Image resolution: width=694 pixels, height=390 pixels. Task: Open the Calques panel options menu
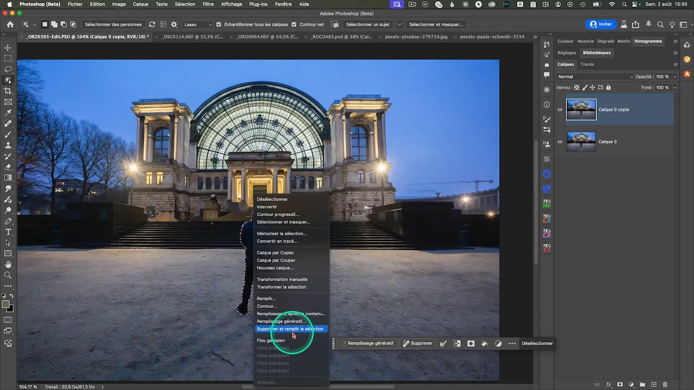(x=675, y=64)
